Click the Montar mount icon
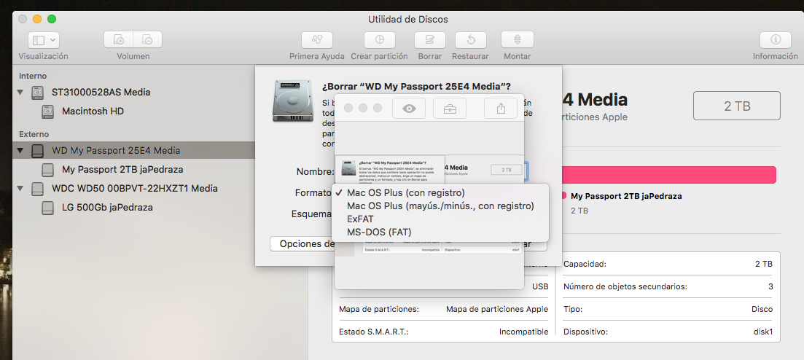The height and width of the screenshot is (360, 804). [518, 40]
